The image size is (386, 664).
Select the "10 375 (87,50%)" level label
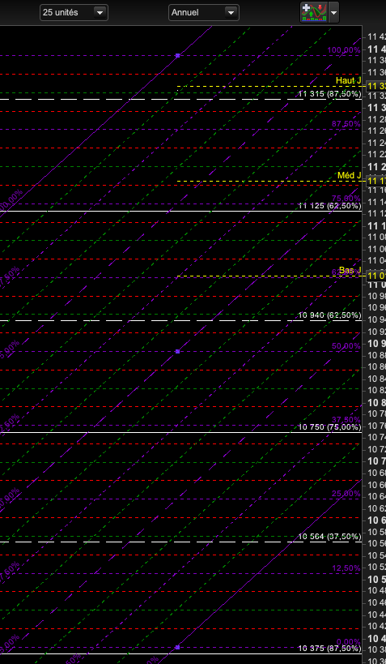pyautogui.click(x=330, y=649)
